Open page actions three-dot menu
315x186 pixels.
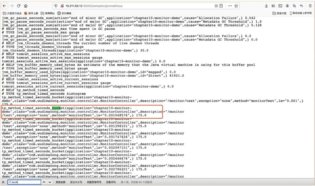point(230,6)
